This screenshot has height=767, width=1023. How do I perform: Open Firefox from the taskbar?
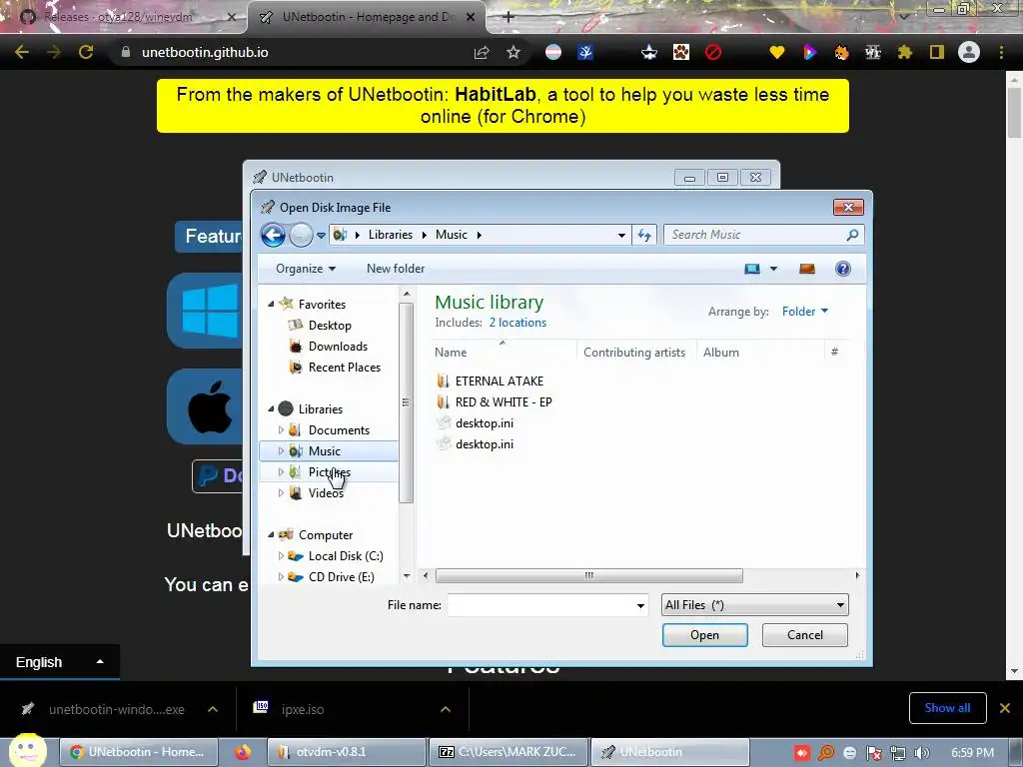click(x=243, y=752)
